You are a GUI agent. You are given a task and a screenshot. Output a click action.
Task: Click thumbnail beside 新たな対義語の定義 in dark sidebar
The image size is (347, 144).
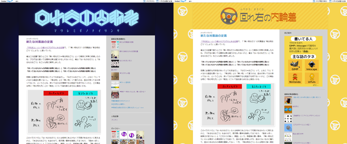point(115,45)
